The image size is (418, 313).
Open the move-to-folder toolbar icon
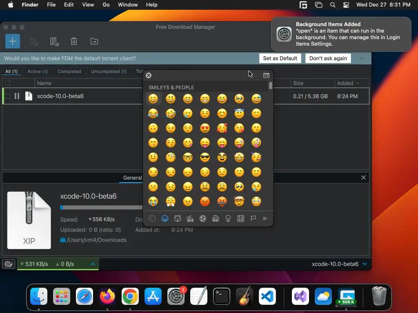94,41
